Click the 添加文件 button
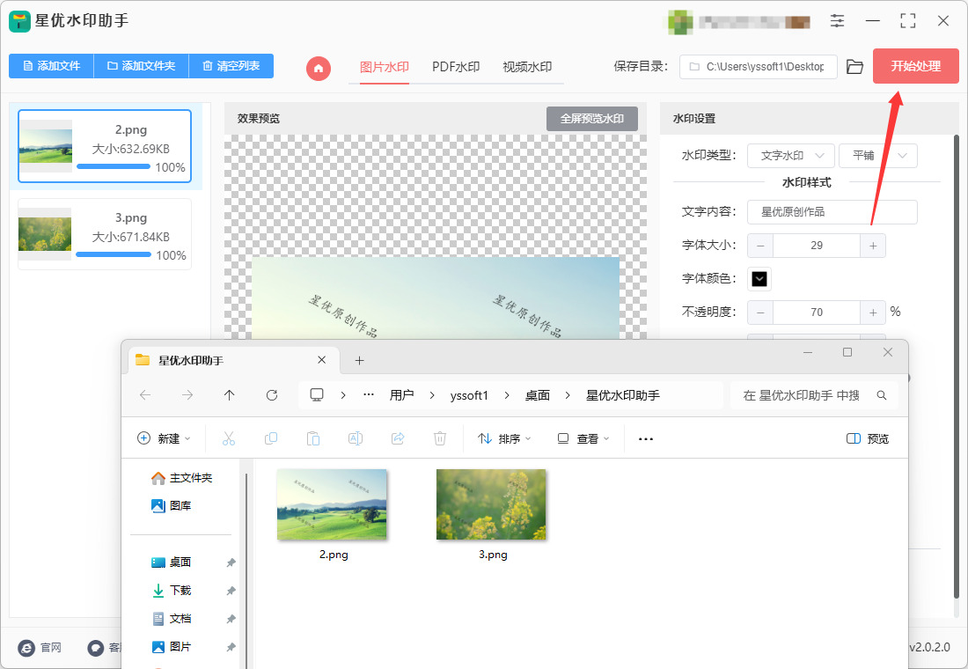This screenshot has height=669, width=968. 51,66
